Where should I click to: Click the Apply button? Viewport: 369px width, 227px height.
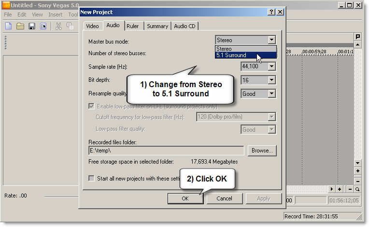pos(264,198)
